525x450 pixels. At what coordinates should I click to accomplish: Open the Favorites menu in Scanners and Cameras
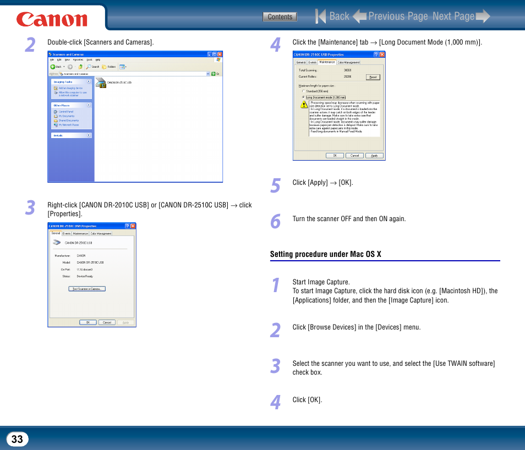(78, 59)
